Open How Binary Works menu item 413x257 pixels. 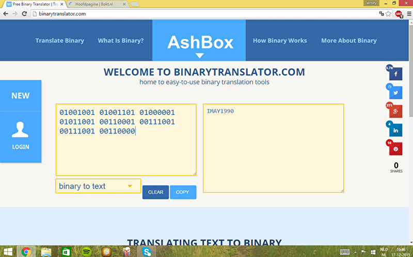coord(280,41)
